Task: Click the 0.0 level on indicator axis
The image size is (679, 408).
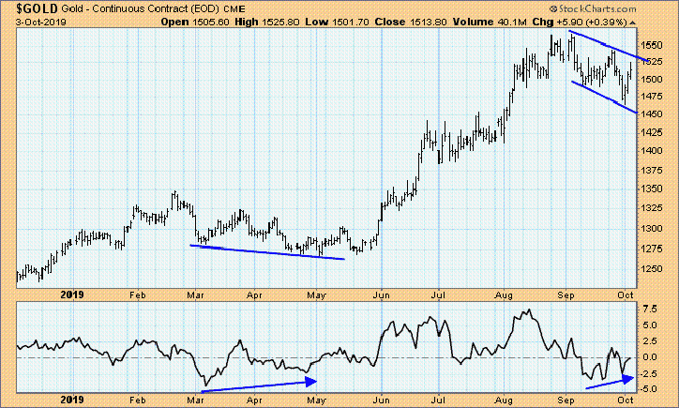Action: (x=650, y=357)
